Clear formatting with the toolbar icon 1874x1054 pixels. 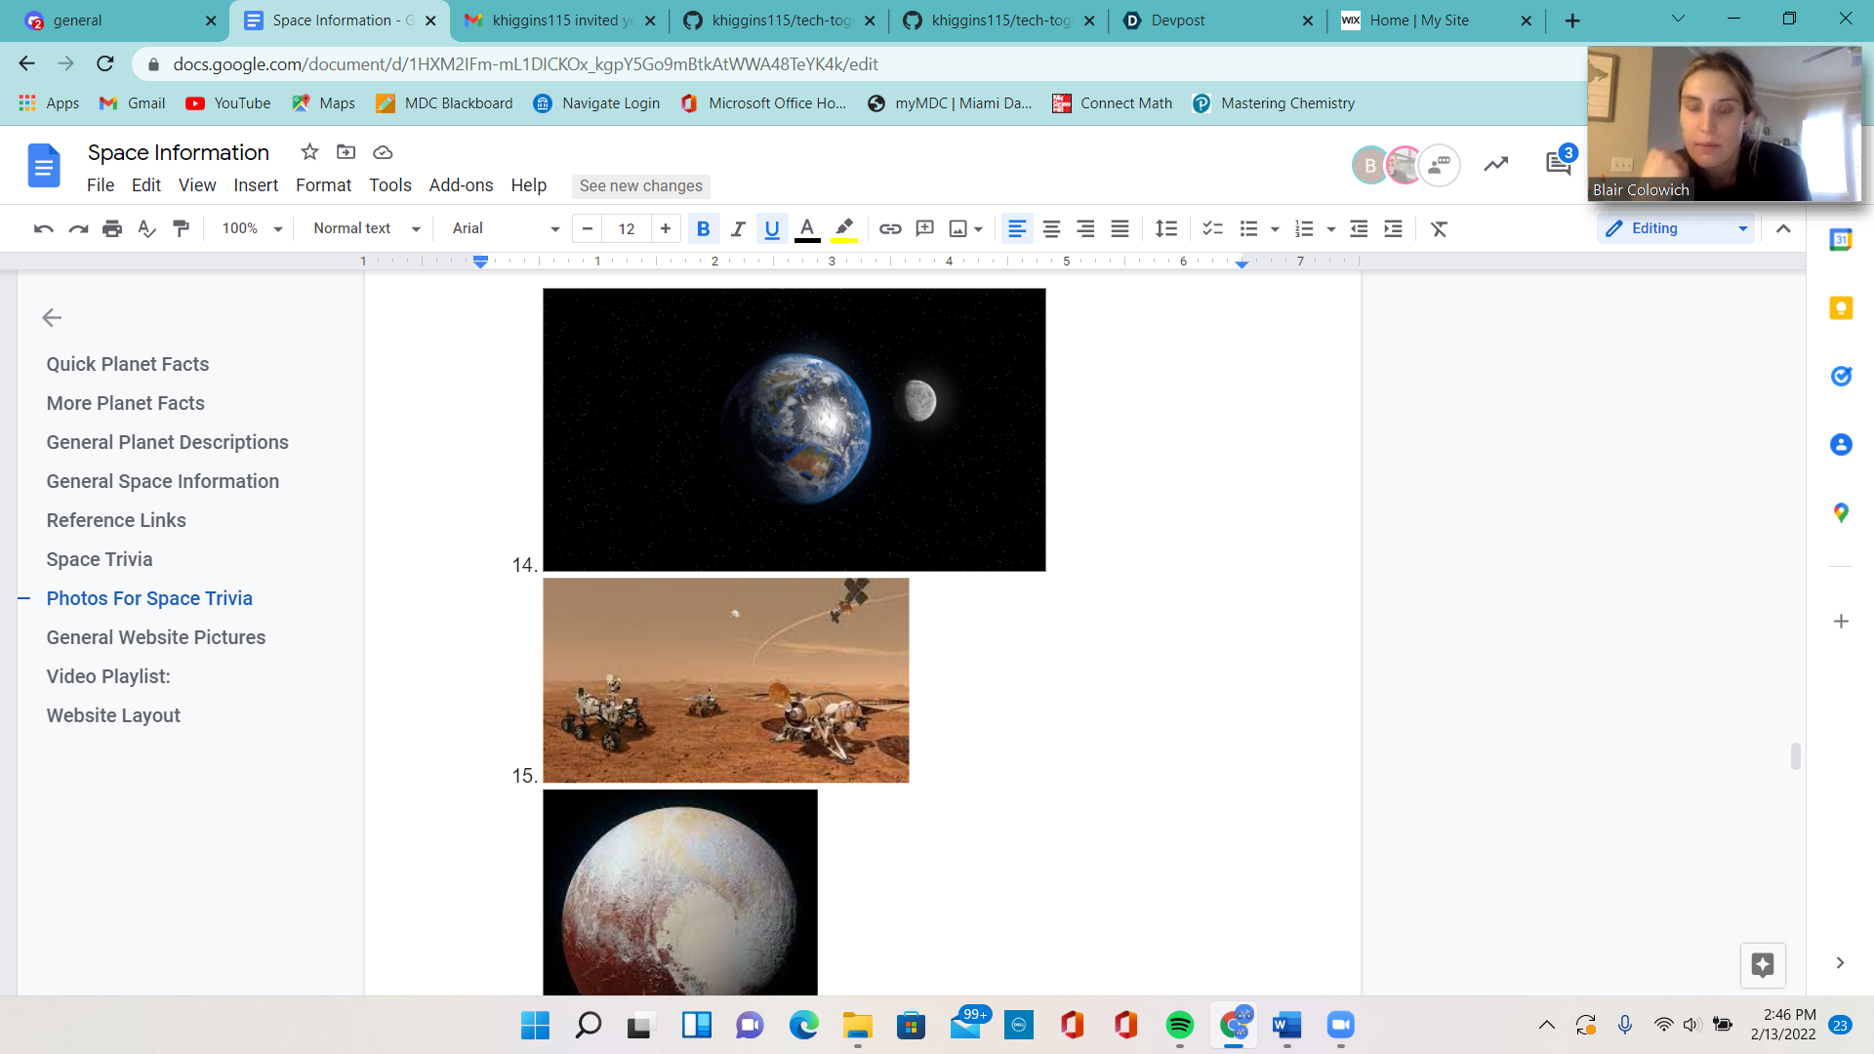(x=1439, y=228)
